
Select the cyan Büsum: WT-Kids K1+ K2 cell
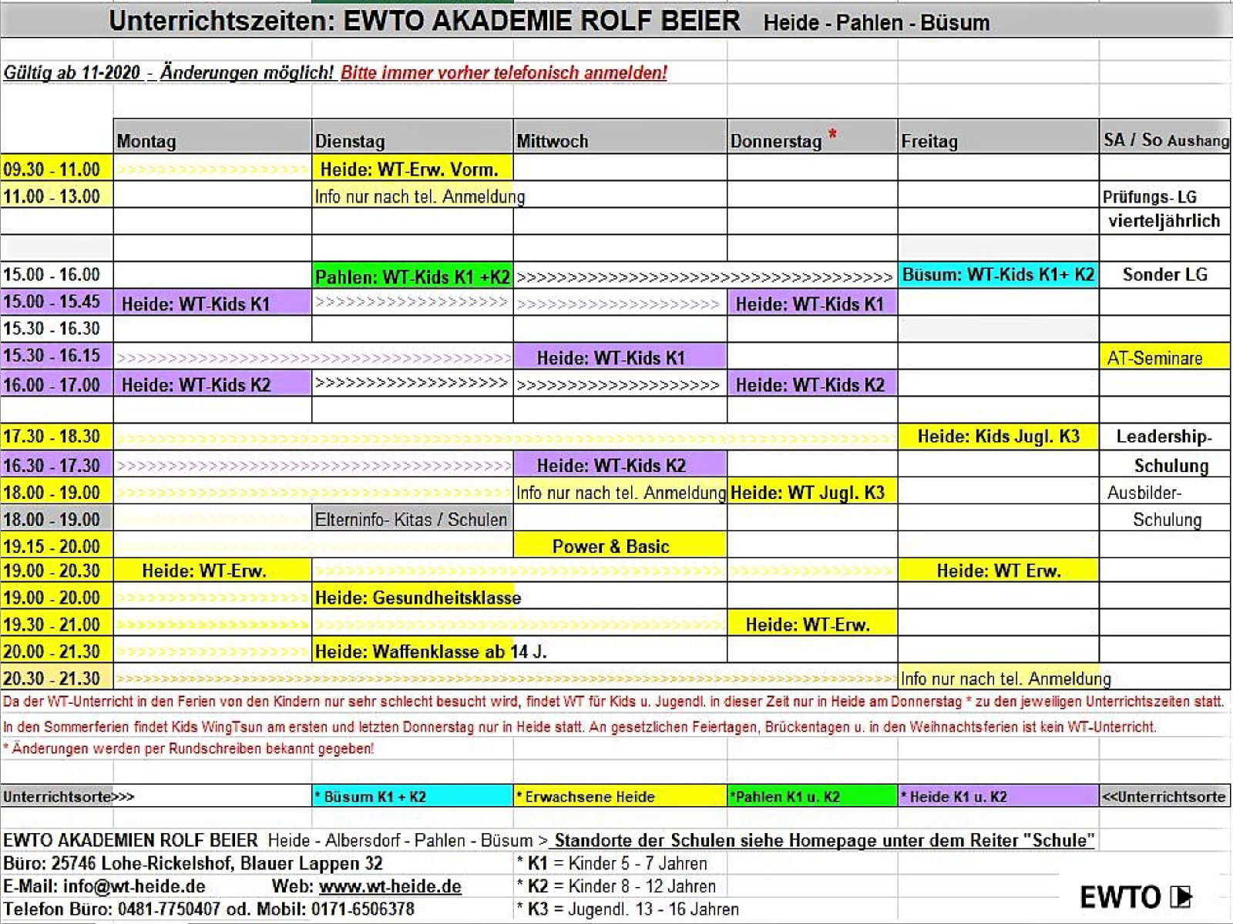pos(999,274)
